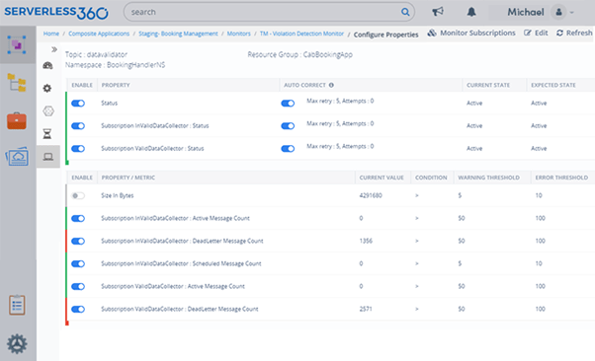Click 'Configure Properties' breadcrumb text
This screenshot has height=361, width=595.
click(385, 35)
